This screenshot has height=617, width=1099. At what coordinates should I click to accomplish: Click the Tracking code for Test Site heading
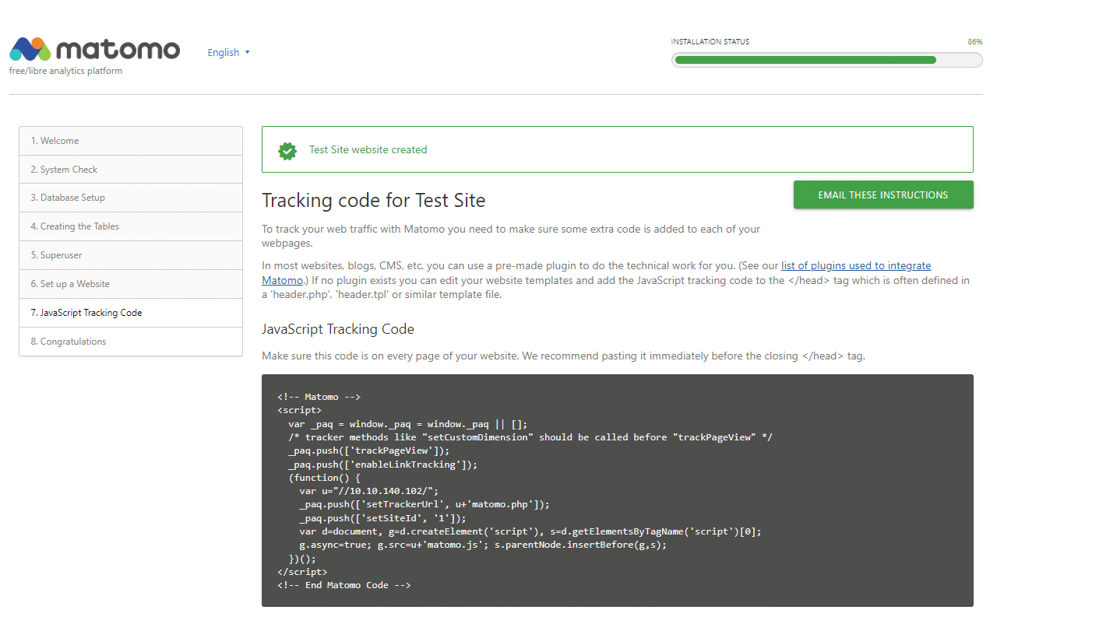pos(374,201)
